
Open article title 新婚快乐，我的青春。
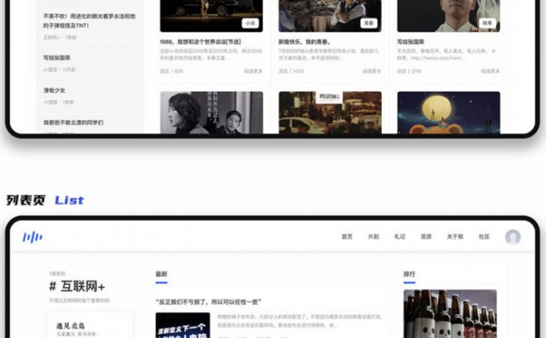tap(304, 42)
